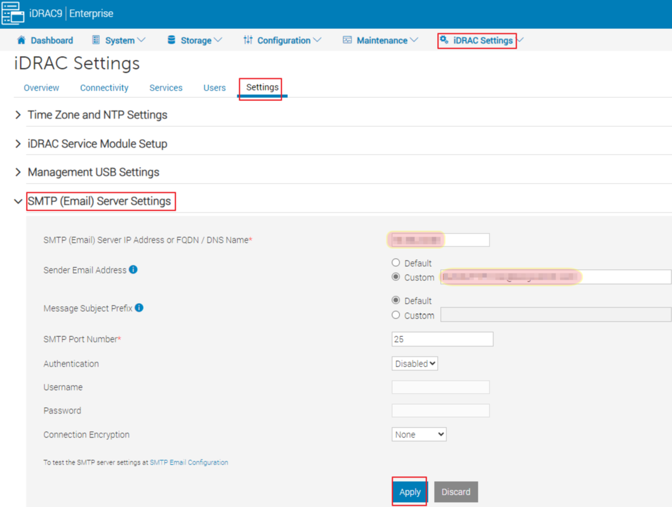Viewport: 672px width, 507px height.
Task: Click the Password input field
Action: [x=441, y=410]
